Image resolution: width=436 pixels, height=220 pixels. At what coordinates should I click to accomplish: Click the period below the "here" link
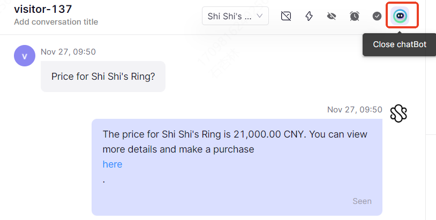pyautogui.click(x=104, y=181)
